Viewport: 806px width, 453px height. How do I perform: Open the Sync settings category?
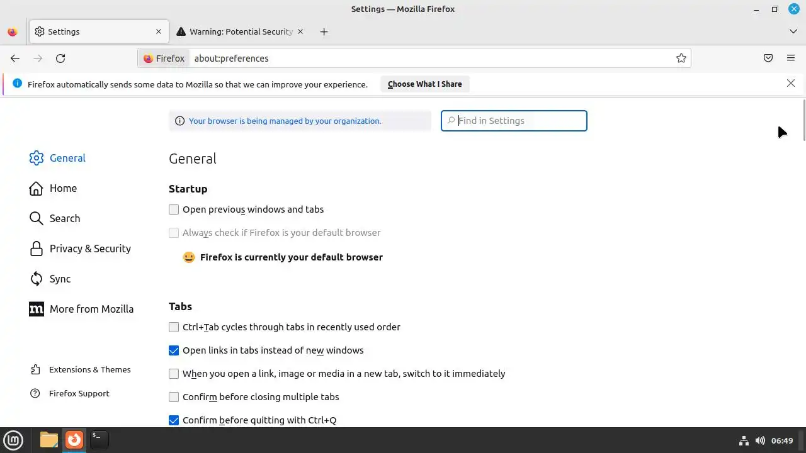50,279
